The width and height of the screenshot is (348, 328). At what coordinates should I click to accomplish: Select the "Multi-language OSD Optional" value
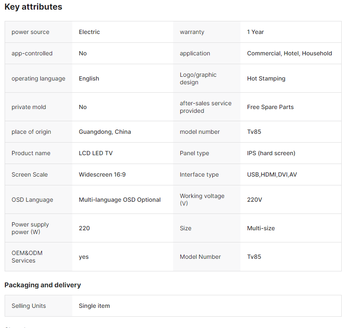coord(119,200)
